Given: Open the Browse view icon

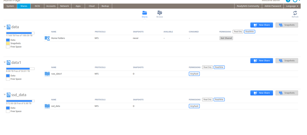Looking at the screenshot, I should pyautogui.click(x=159, y=13).
